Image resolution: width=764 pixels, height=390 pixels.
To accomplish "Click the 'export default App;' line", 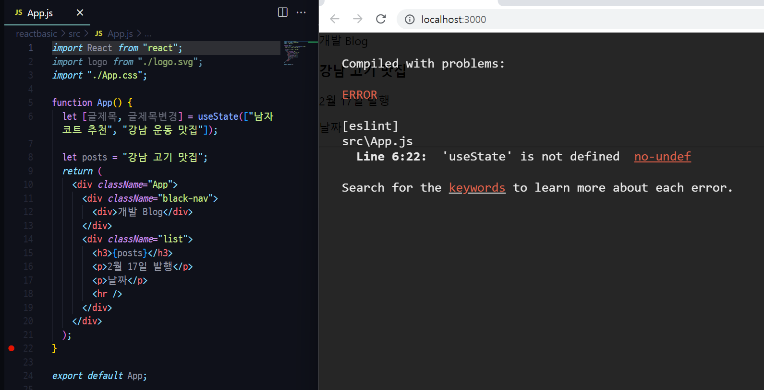I will coord(99,376).
